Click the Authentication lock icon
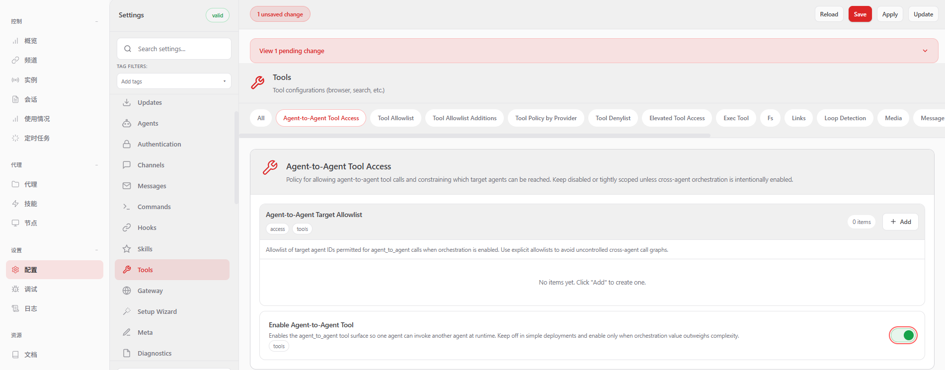The width and height of the screenshot is (945, 370). (x=127, y=144)
